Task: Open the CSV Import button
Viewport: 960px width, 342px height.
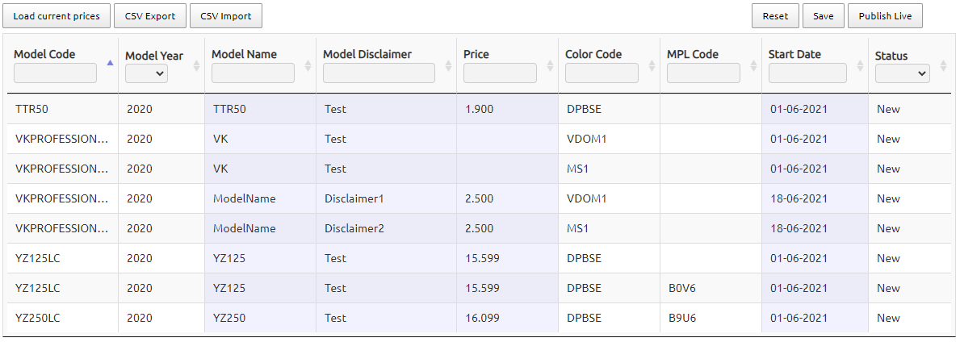Action: click(226, 16)
